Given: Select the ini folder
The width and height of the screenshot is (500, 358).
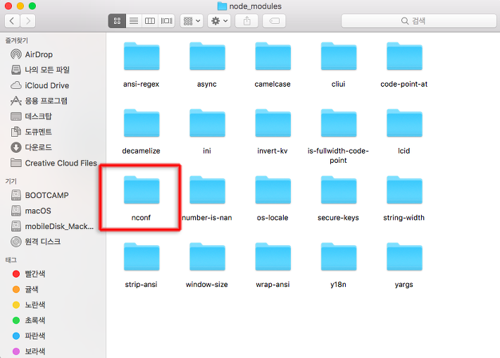Looking at the screenshot, I should pyautogui.click(x=207, y=132).
